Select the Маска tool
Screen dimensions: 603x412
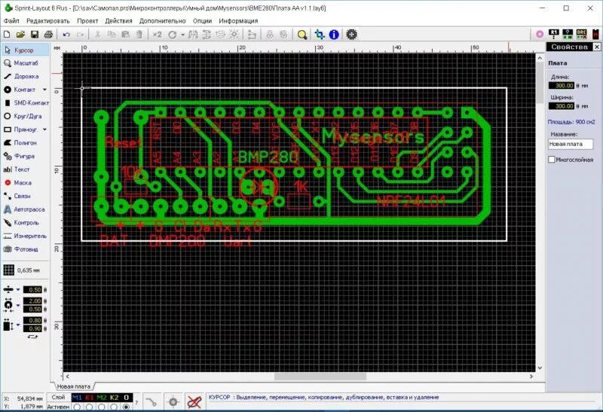[26, 182]
